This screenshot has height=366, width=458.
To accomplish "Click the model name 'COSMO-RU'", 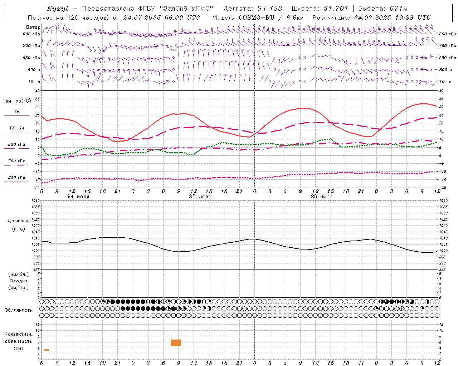I will (x=257, y=18).
